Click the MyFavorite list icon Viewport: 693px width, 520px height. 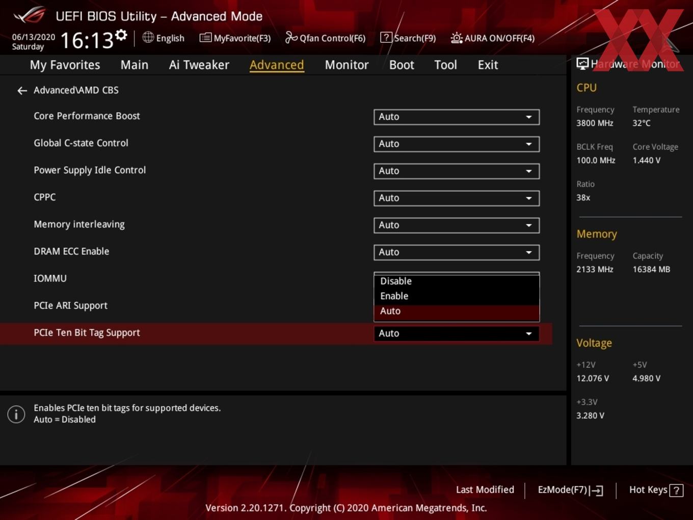click(x=205, y=38)
